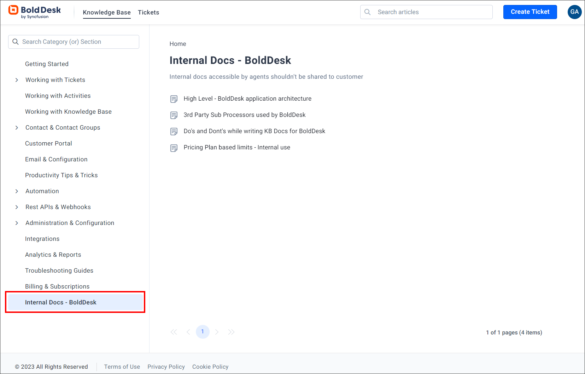Select Contact & Contact Groups category

pos(63,127)
